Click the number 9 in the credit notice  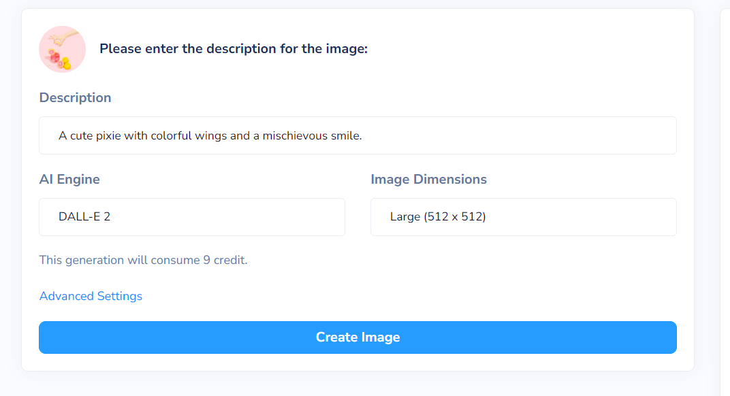(207, 260)
